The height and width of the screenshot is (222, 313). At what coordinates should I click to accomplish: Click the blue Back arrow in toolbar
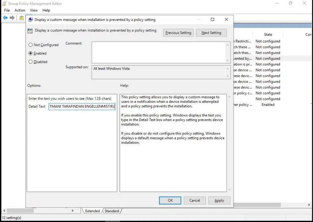(x=5, y=18)
